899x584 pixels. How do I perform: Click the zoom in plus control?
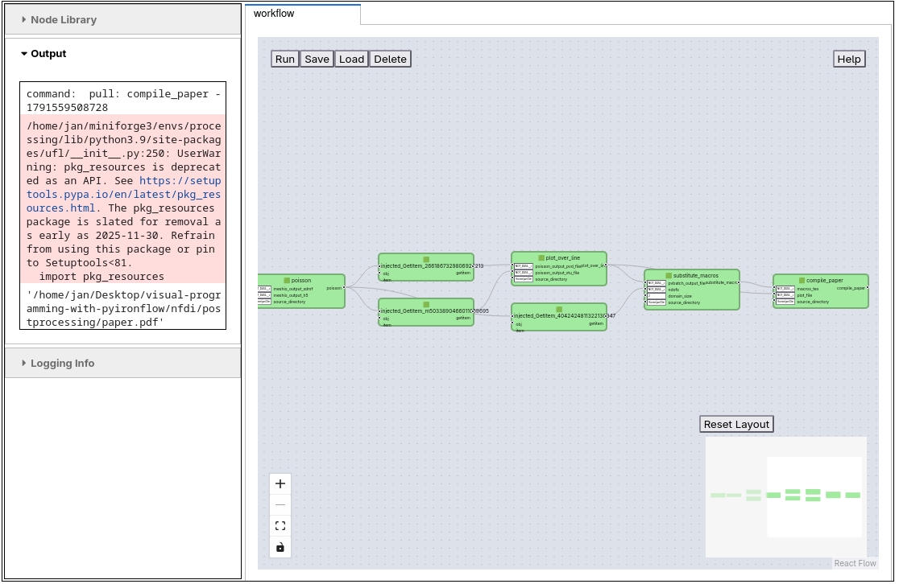tap(280, 483)
